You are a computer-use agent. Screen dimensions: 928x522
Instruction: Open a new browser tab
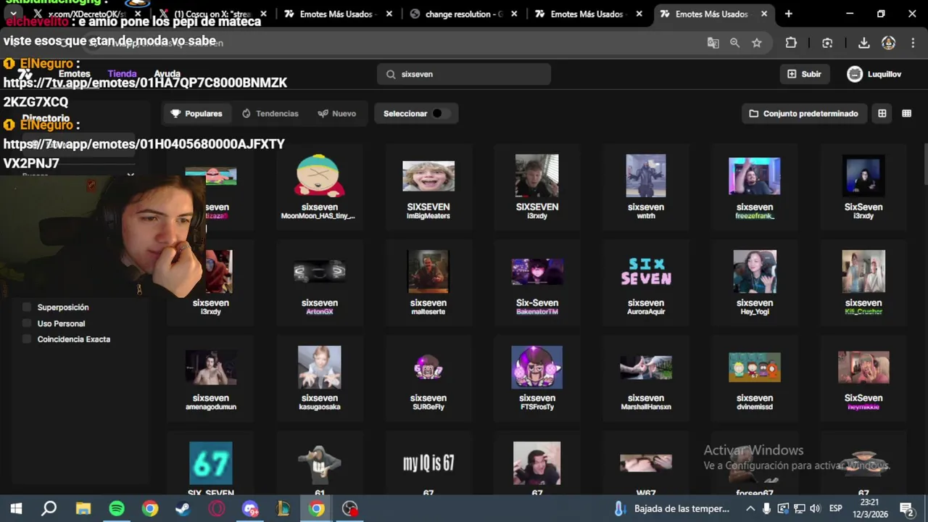tap(788, 14)
